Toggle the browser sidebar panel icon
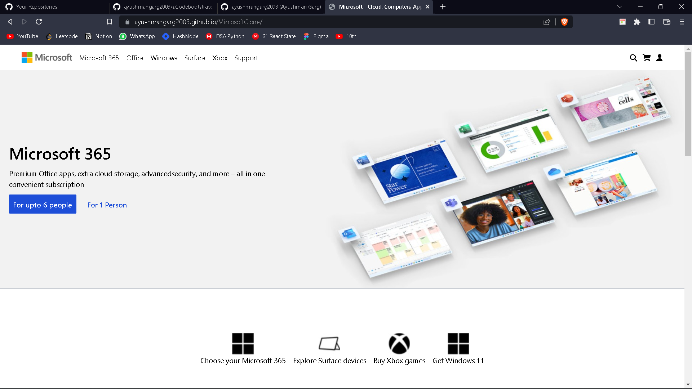Viewport: 692px width, 389px height. pos(651,22)
